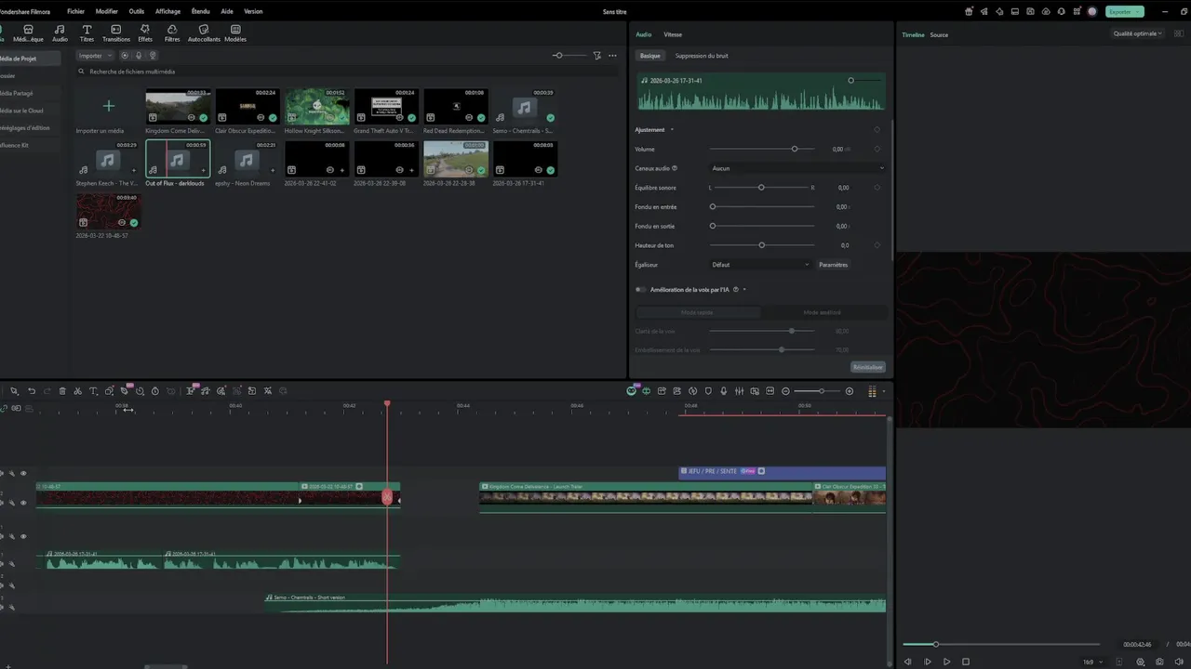Click the audio meter icon in timeline toolbar
The width and height of the screenshot is (1191, 669).
coord(872,391)
